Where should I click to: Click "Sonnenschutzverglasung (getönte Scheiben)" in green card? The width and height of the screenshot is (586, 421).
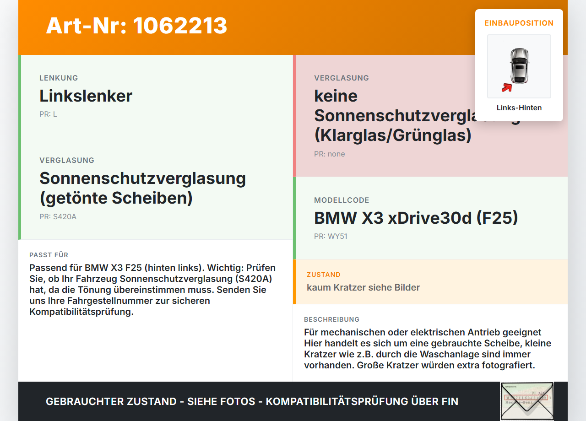(143, 188)
